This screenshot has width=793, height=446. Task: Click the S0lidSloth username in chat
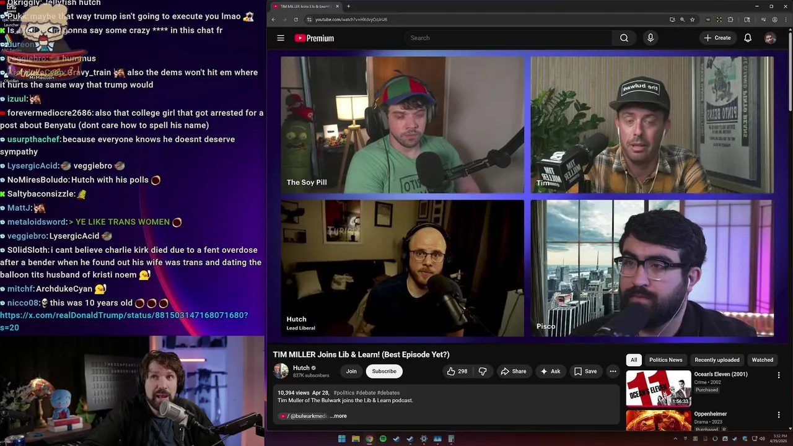click(28, 250)
